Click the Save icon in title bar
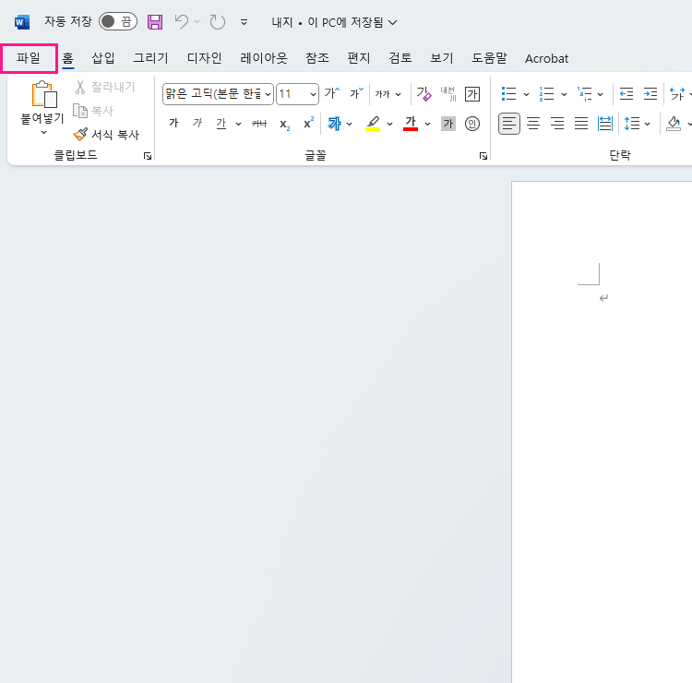The height and width of the screenshot is (683, 692). click(x=155, y=21)
